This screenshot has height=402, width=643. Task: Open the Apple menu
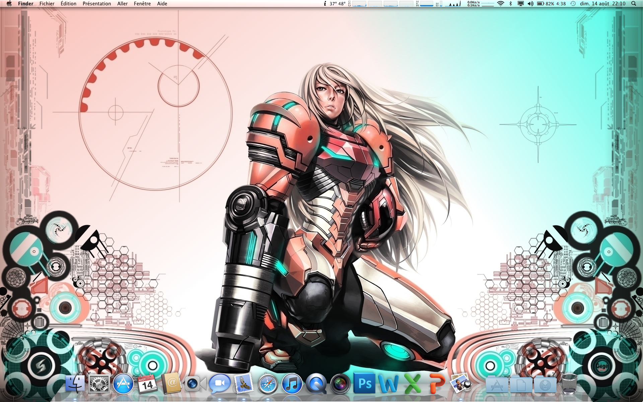tap(9, 4)
